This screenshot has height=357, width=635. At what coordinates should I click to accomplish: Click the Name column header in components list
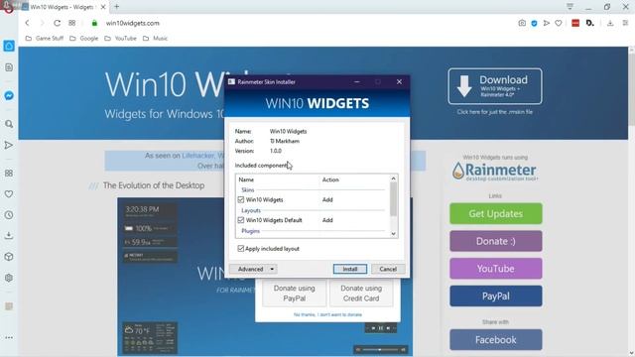(x=246, y=179)
